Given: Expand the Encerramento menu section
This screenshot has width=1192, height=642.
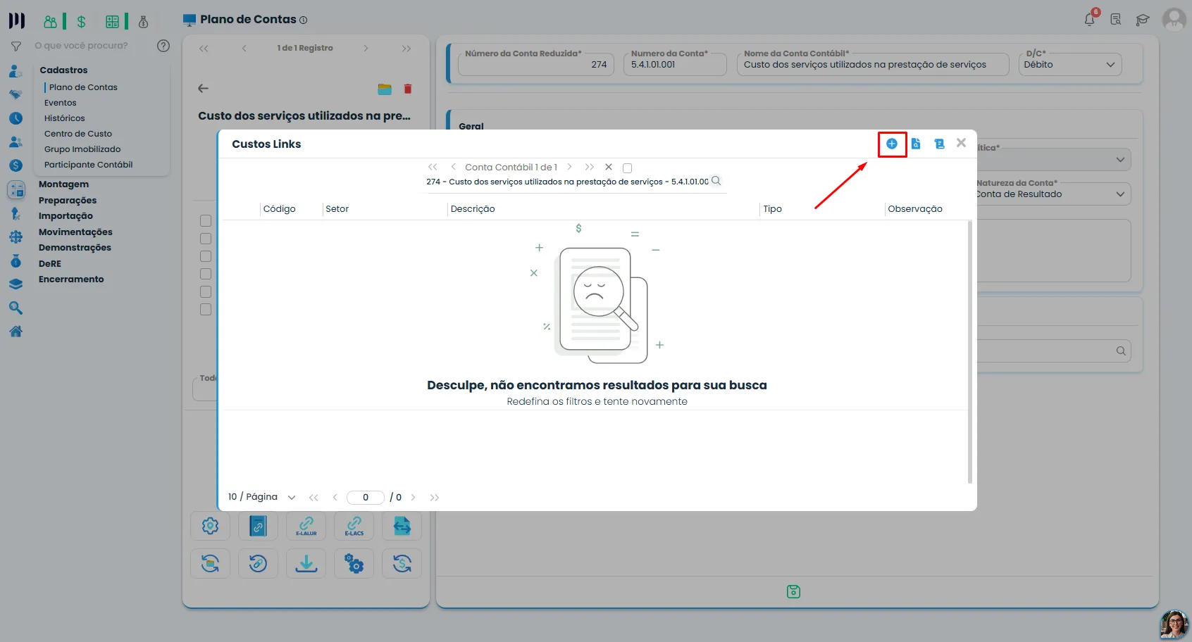Looking at the screenshot, I should point(71,279).
